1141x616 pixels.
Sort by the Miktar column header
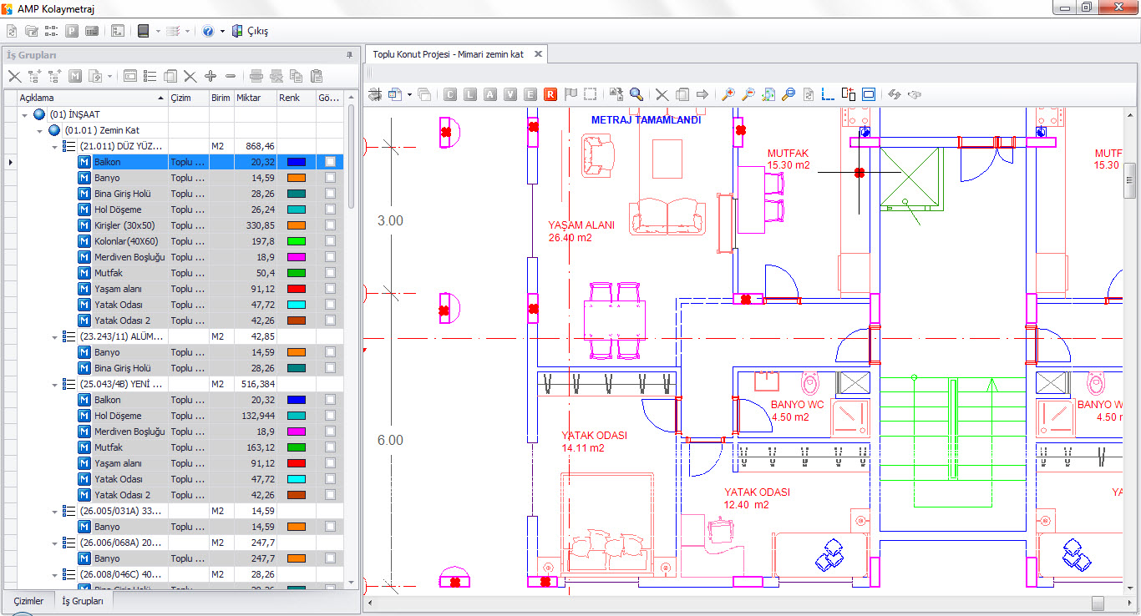(x=255, y=98)
